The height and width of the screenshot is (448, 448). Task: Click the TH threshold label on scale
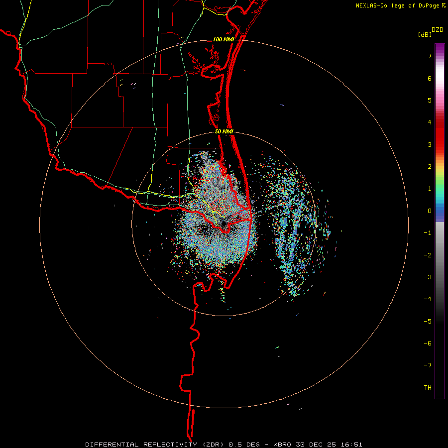pos(428,388)
